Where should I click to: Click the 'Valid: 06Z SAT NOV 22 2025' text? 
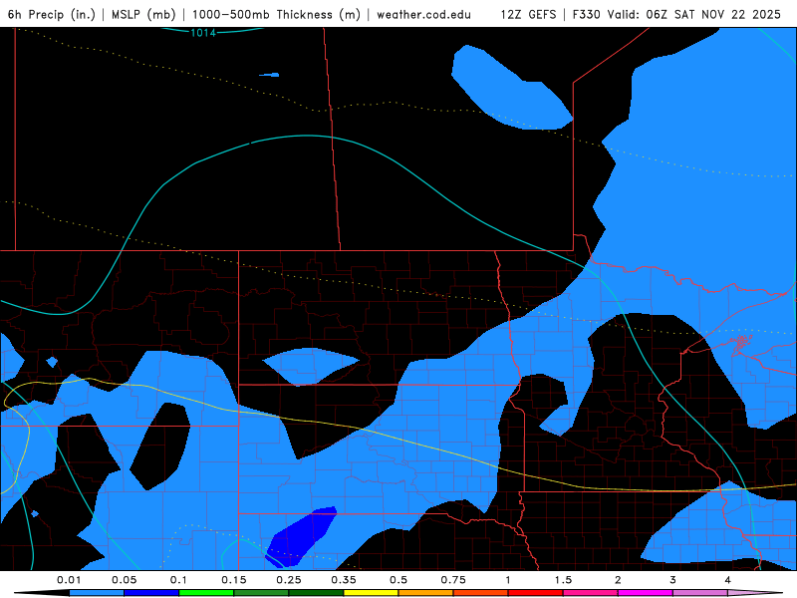click(695, 14)
